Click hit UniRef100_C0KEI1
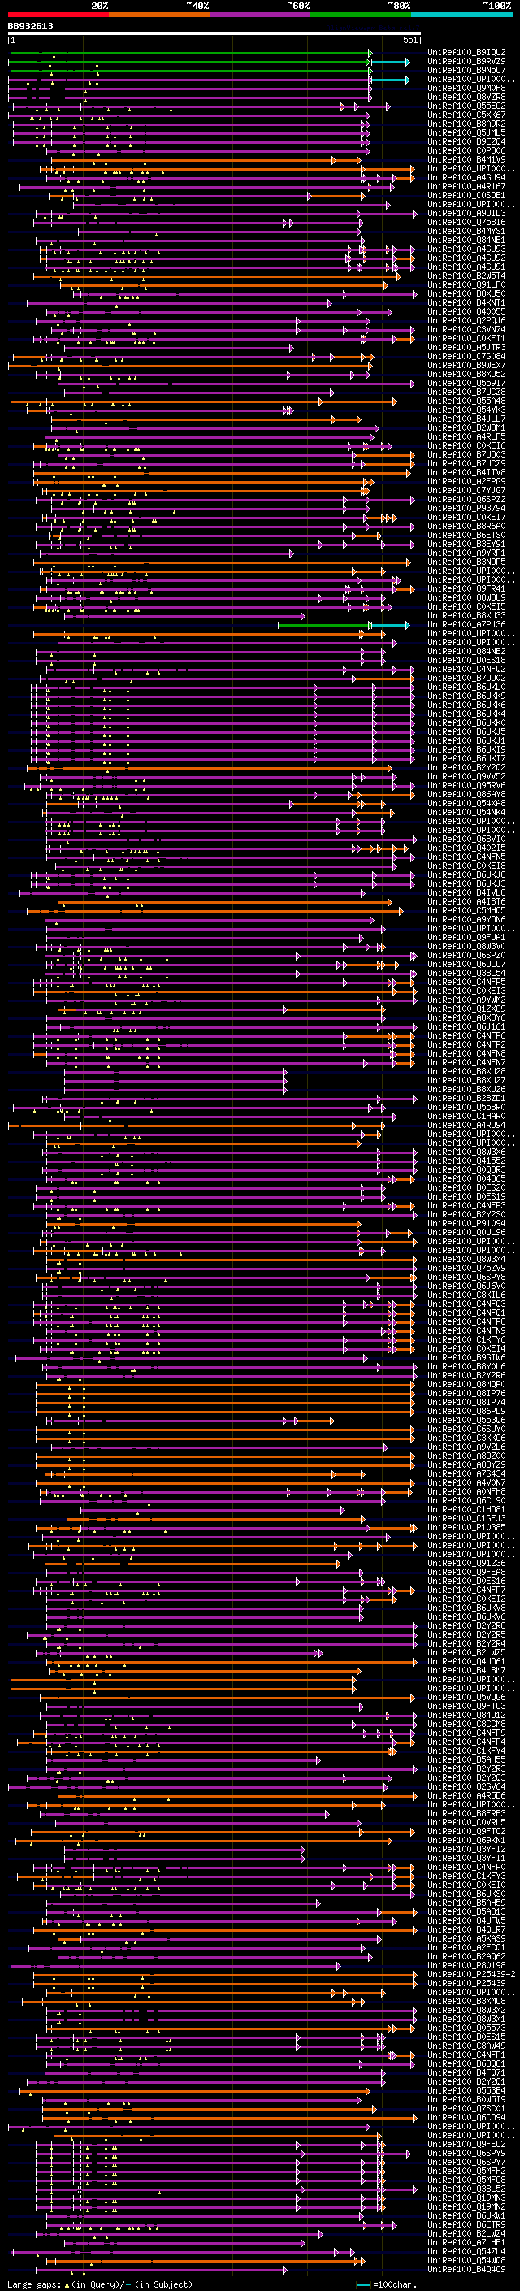This screenshot has width=520, height=2291. coord(466,338)
